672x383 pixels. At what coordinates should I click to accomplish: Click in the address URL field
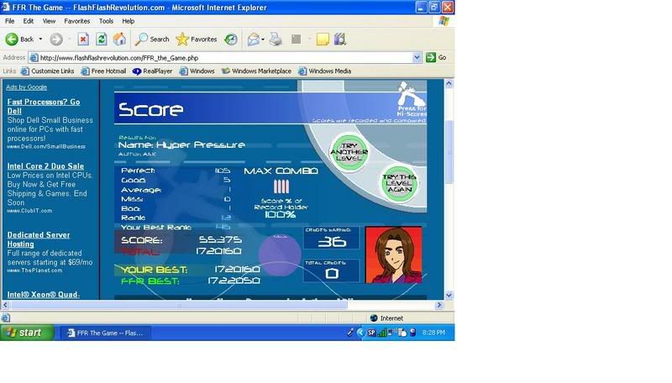[x=218, y=58]
